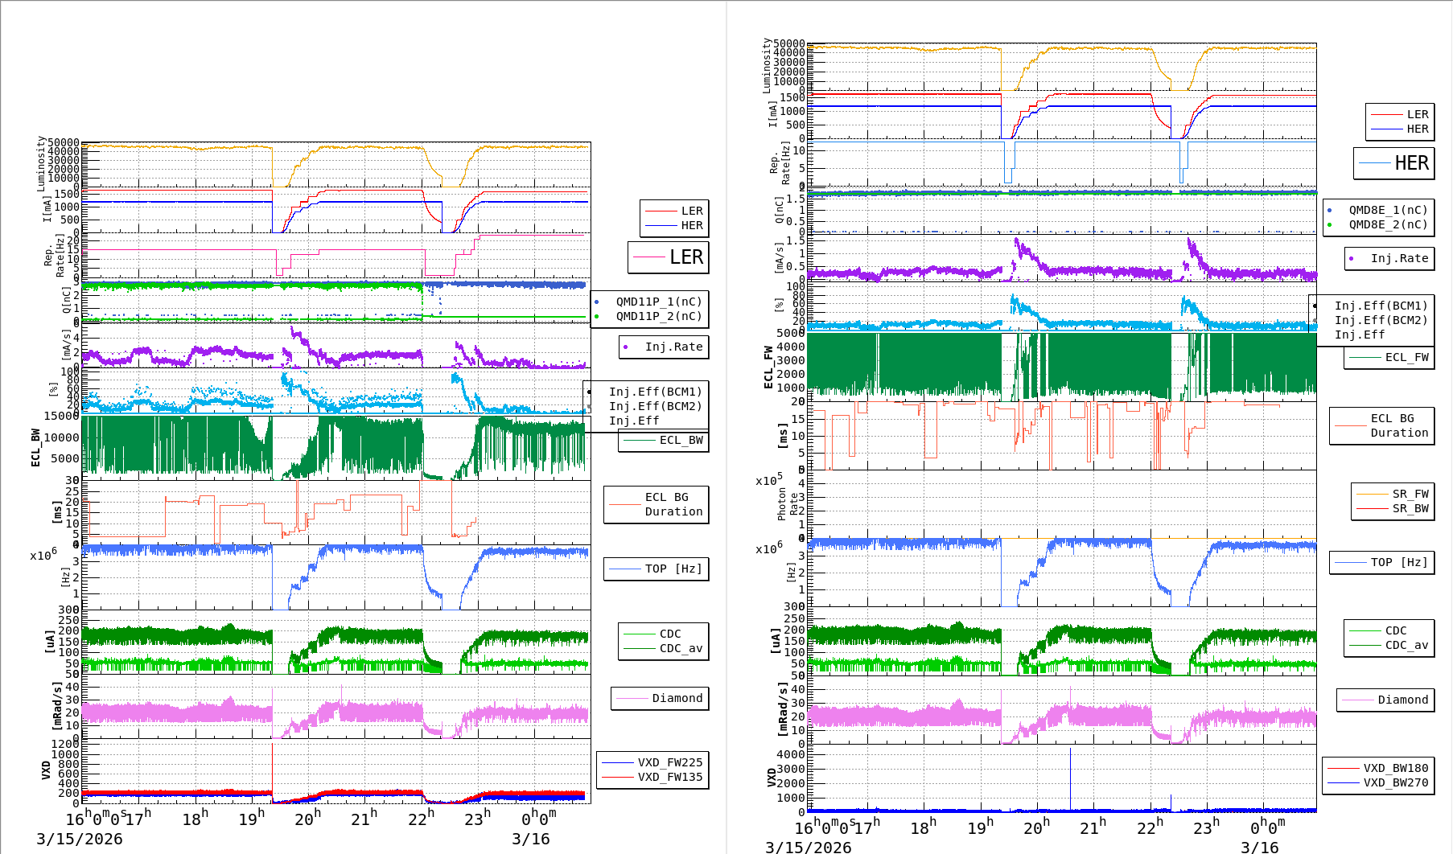Click the ECL_FW y-axis title
The width and height of the screenshot is (1453, 854).
tap(768, 367)
